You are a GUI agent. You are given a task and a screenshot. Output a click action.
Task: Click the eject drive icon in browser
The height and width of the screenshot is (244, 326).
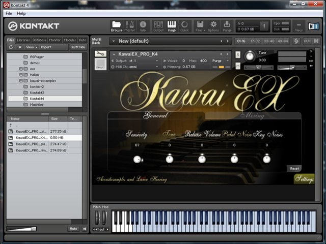(20, 47)
